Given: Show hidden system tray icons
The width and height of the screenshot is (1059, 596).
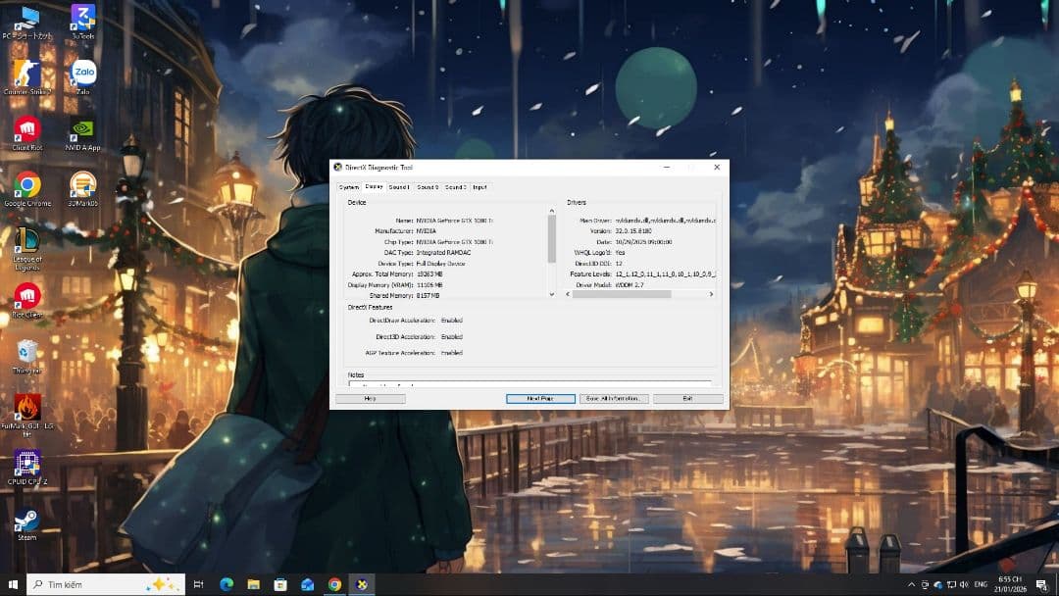Looking at the screenshot, I should [912, 584].
